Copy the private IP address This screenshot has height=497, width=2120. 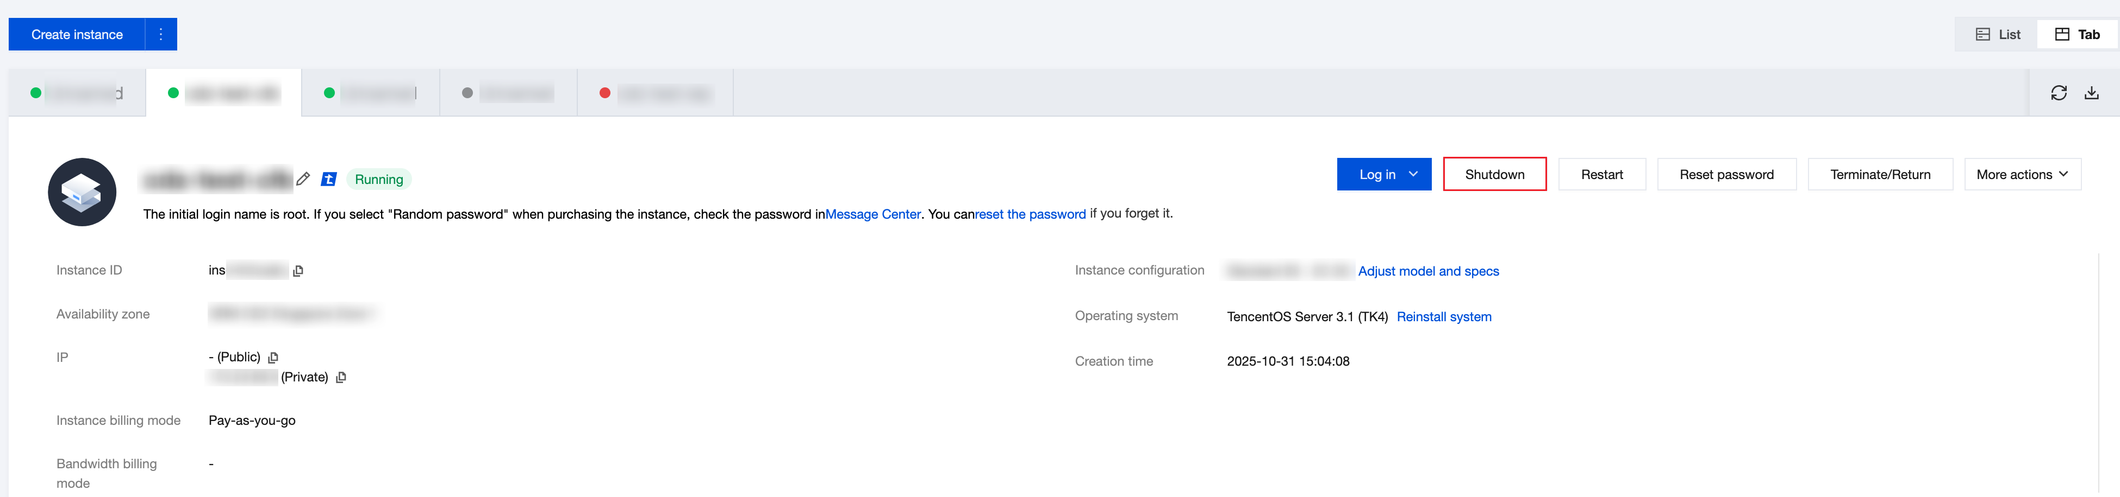pyautogui.click(x=341, y=377)
